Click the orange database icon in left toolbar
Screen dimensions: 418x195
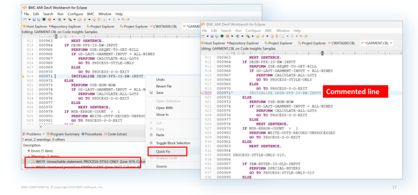50,19
